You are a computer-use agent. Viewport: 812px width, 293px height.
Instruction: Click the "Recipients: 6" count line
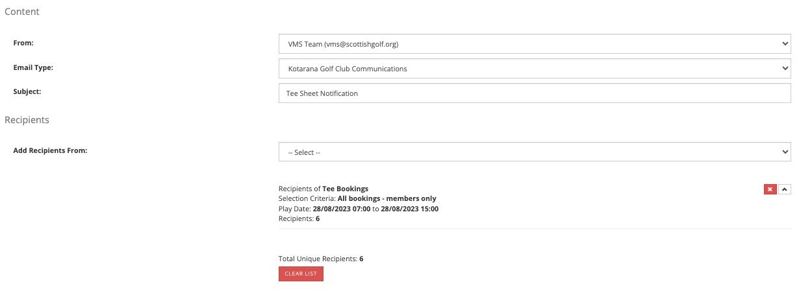coord(299,218)
